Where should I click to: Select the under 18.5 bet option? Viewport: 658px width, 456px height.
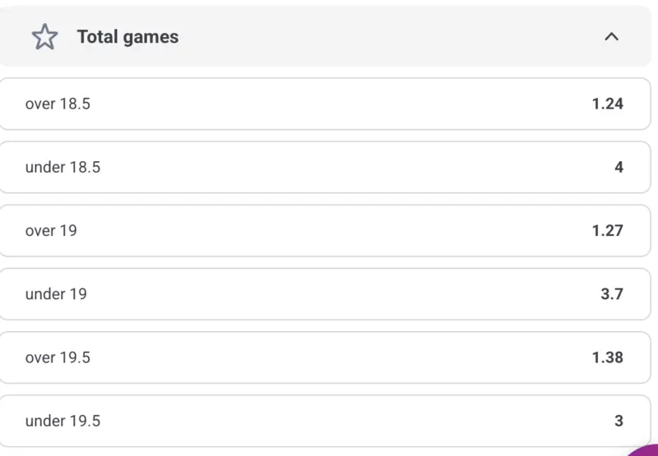329,167
